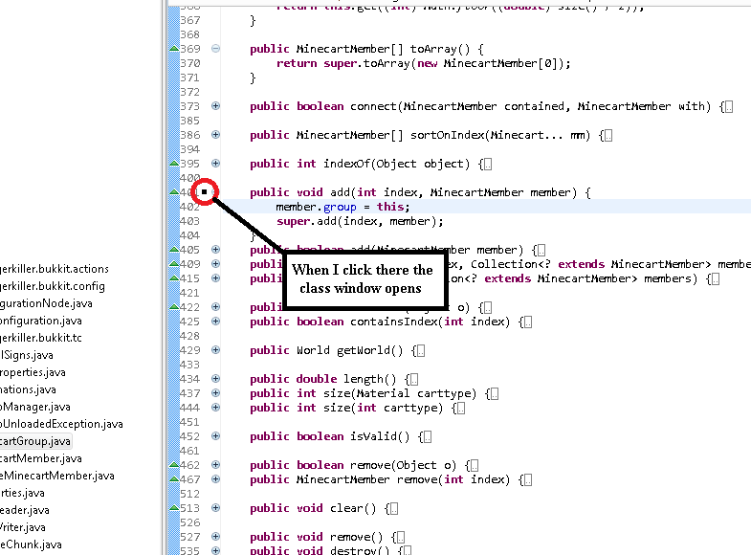
Task: Expand the folded remove() method at line 527
Action: coord(215,537)
